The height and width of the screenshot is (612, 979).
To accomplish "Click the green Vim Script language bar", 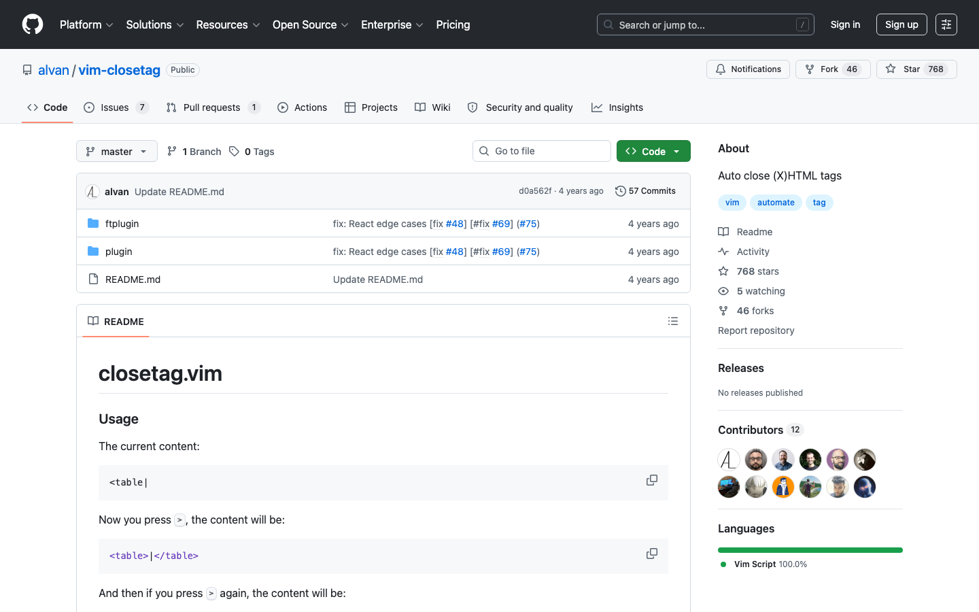I will [810, 550].
